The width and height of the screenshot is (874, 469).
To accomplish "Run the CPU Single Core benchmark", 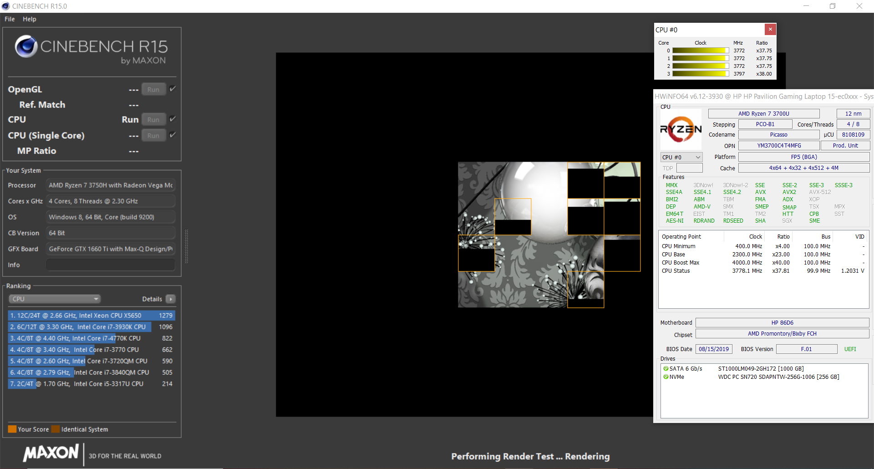I will click(153, 136).
